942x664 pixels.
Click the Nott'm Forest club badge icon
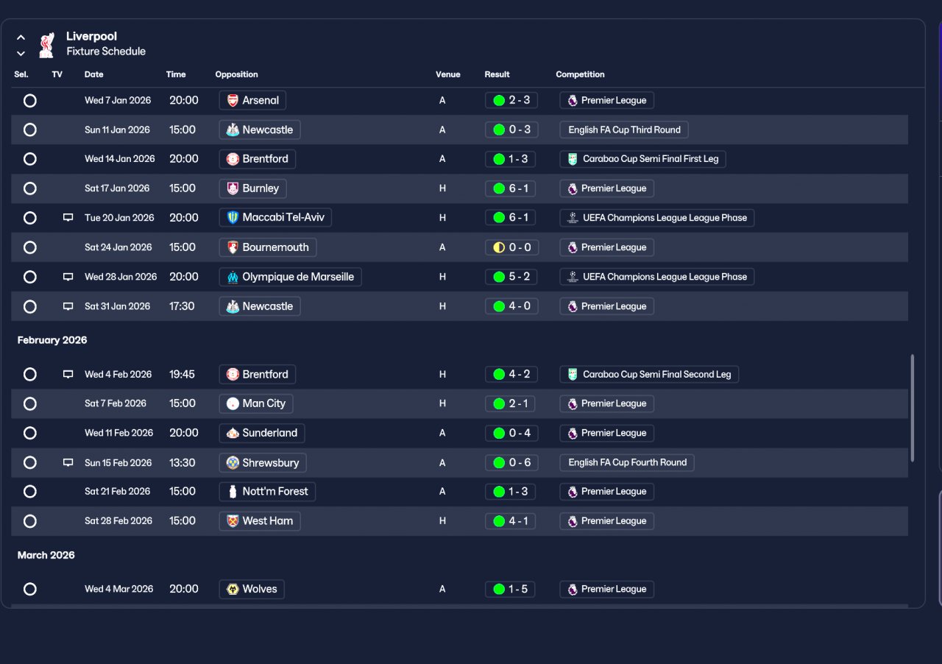(233, 491)
